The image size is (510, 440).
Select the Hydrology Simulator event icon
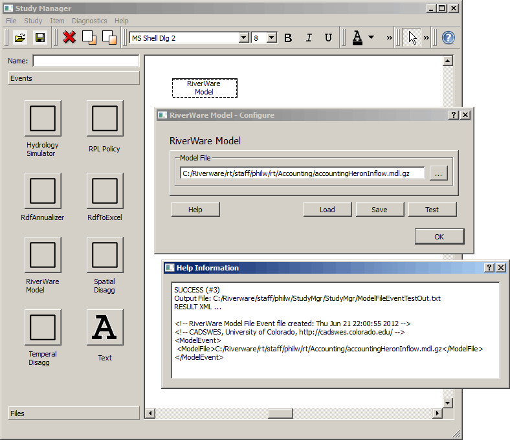tap(43, 118)
